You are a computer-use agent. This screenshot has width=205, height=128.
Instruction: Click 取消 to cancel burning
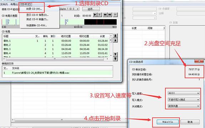tap(190, 122)
